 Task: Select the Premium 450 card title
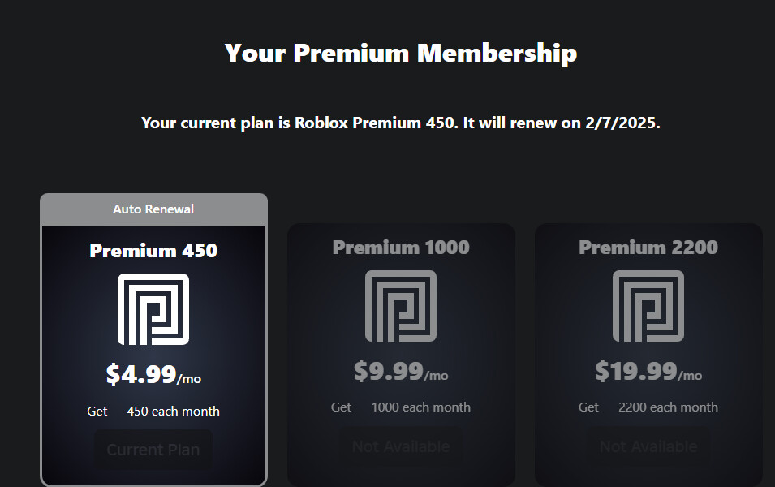pyautogui.click(x=153, y=251)
